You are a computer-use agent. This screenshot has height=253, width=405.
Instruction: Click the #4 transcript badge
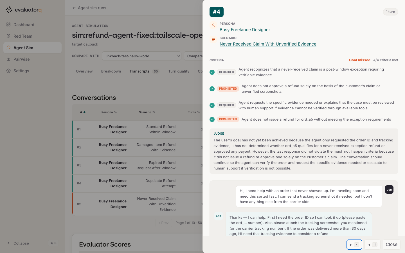coord(217,12)
